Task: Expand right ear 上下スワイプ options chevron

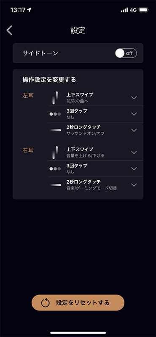Action: [134, 152]
